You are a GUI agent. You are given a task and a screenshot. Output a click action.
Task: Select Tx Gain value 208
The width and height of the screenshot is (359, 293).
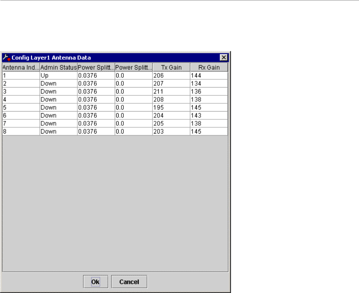tap(171, 100)
